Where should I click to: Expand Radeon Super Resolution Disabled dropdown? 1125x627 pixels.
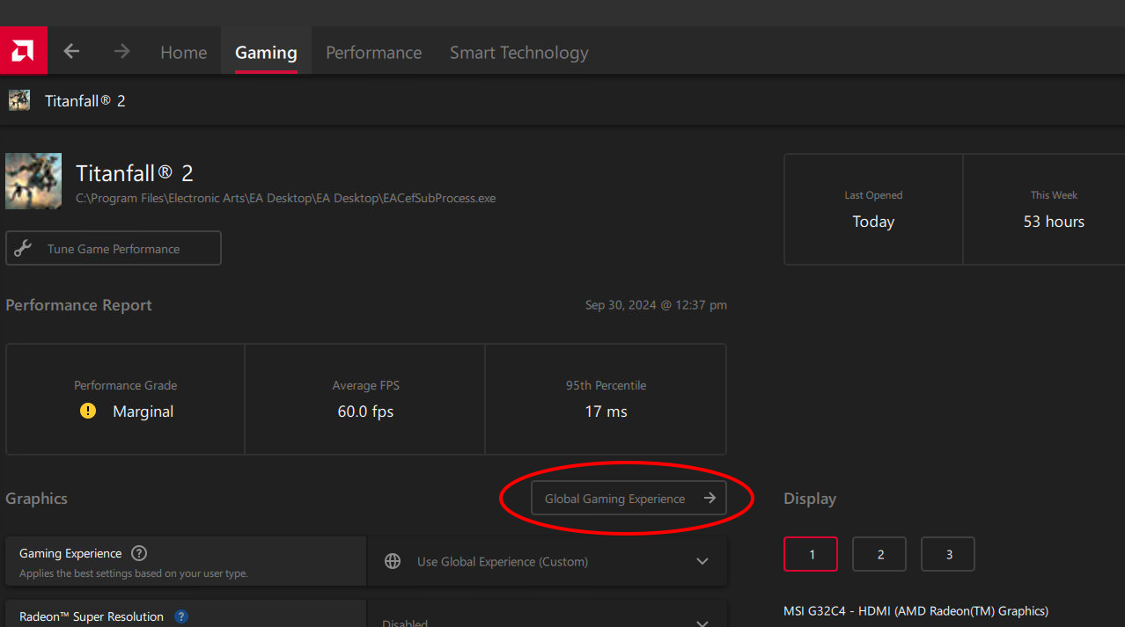548,616
